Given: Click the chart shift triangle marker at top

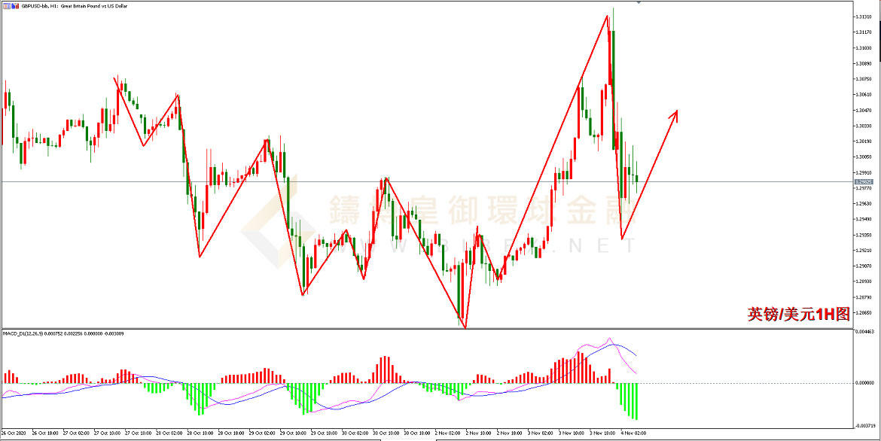Looking at the screenshot, I should 639,3.
